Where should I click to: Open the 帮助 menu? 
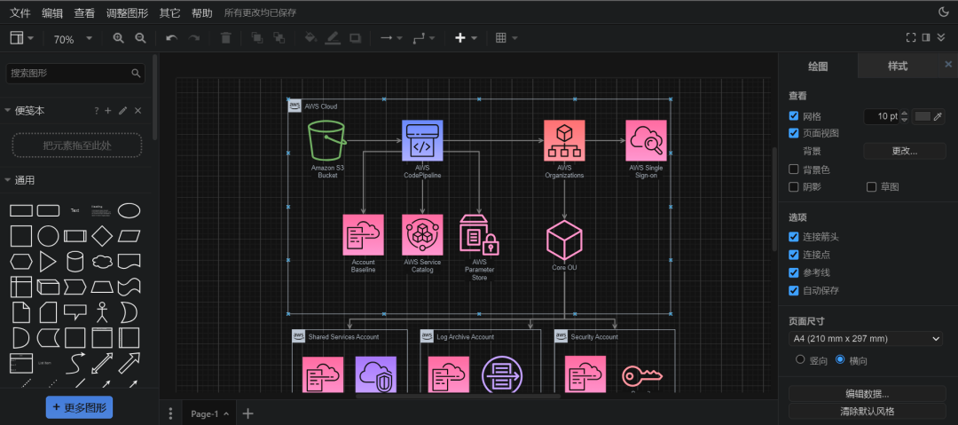(x=202, y=12)
